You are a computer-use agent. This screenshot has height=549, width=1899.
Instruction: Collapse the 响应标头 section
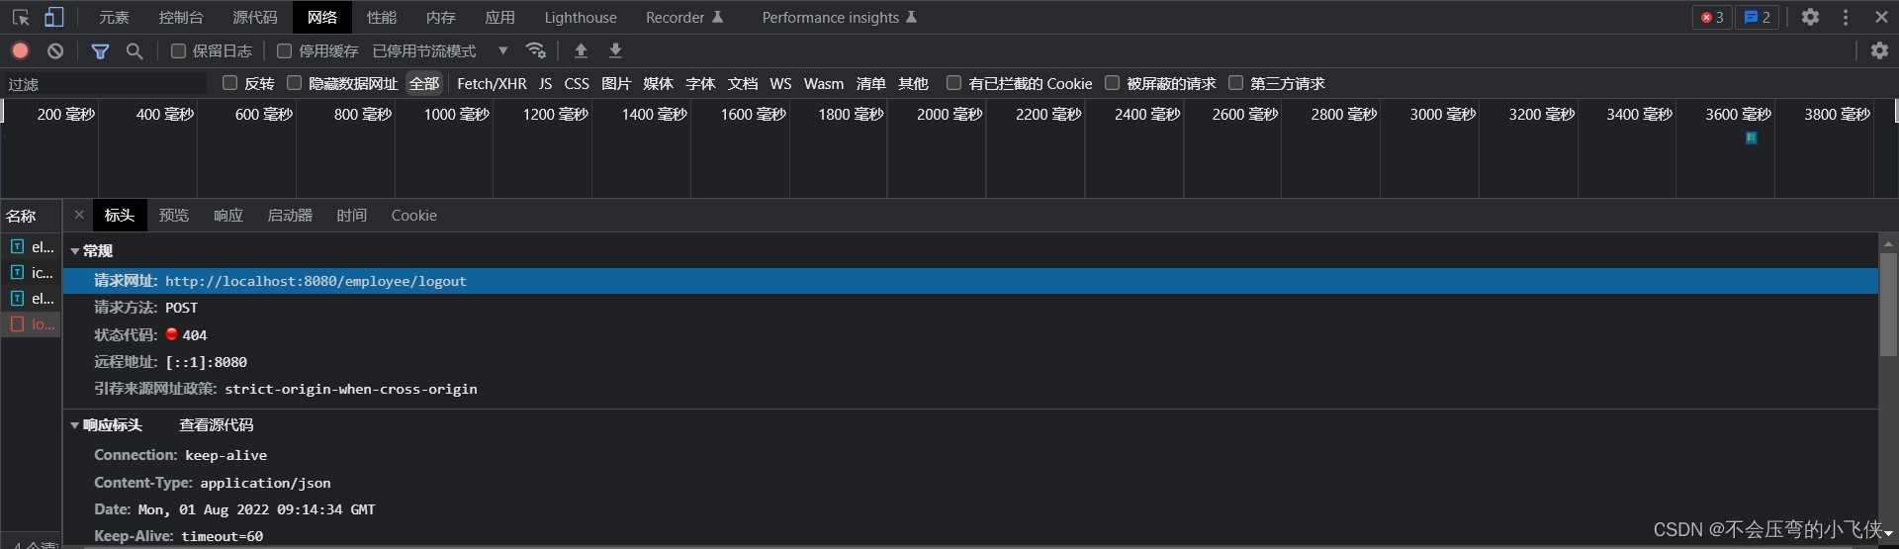(75, 425)
